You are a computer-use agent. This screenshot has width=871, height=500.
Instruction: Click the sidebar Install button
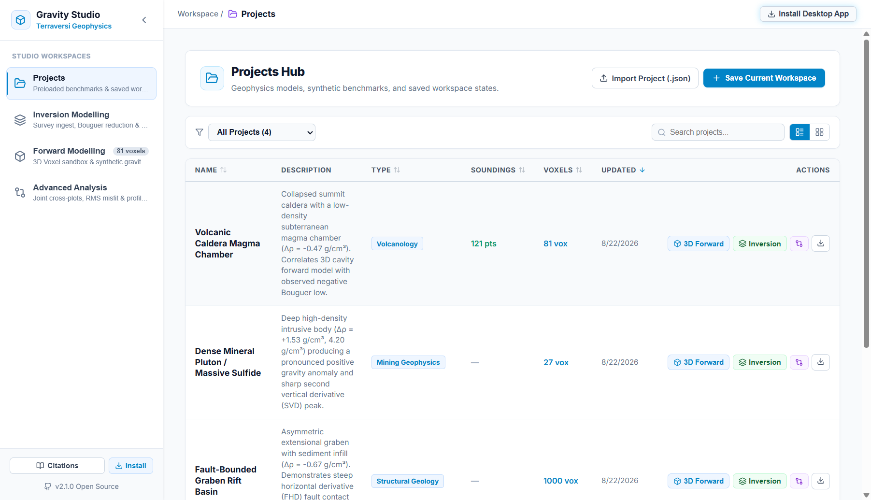pos(131,466)
